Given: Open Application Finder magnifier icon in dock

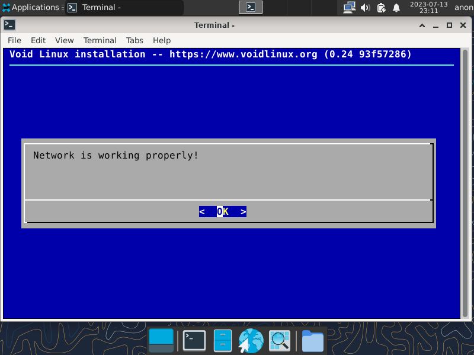Looking at the screenshot, I should (x=279, y=341).
